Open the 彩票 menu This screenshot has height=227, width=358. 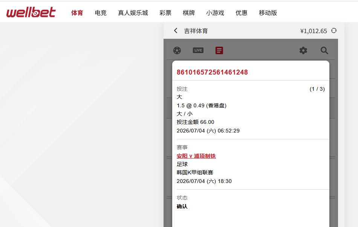(x=165, y=13)
